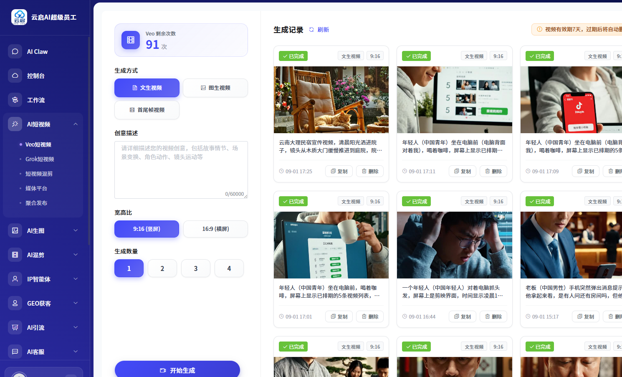Delete the 09-01 17:01 video record

[x=370, y=316]
